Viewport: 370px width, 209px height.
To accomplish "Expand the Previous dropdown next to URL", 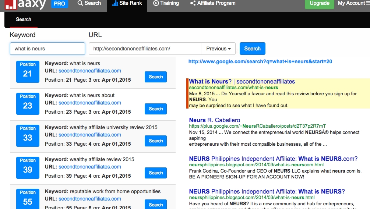I will 219,49.
